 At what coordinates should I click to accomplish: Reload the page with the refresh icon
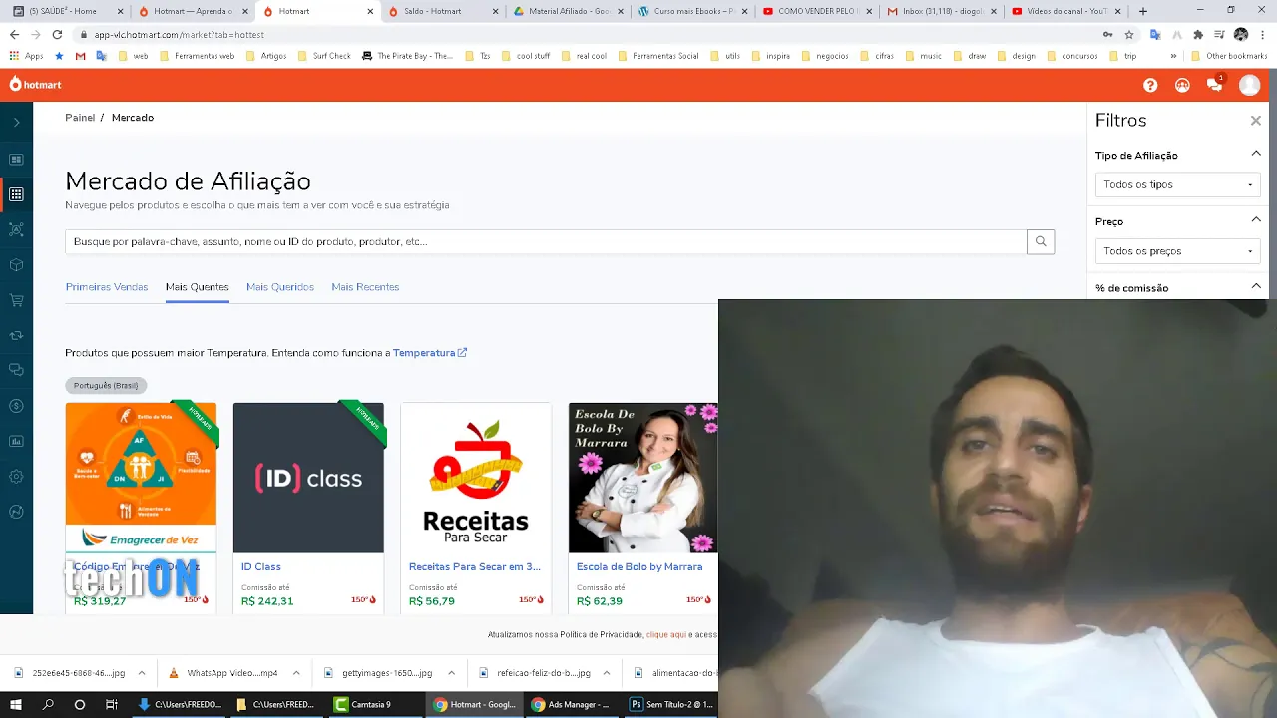pyautogui.click(x=57, y=34)
